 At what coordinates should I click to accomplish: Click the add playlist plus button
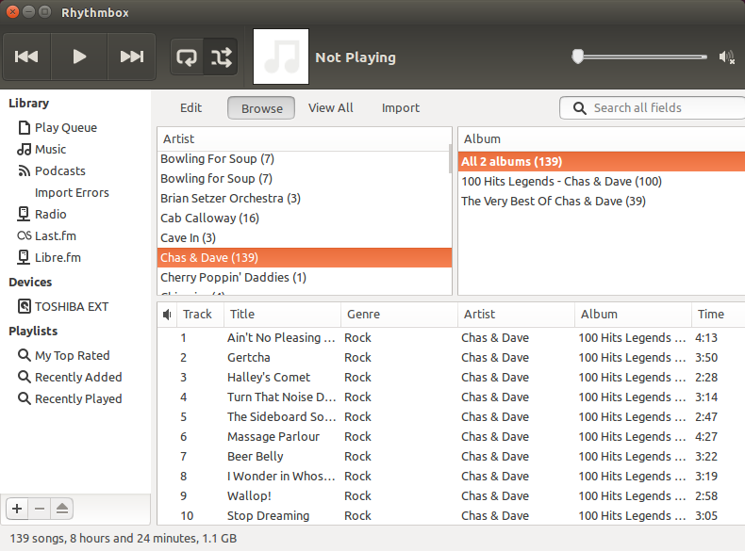(17, 509)
